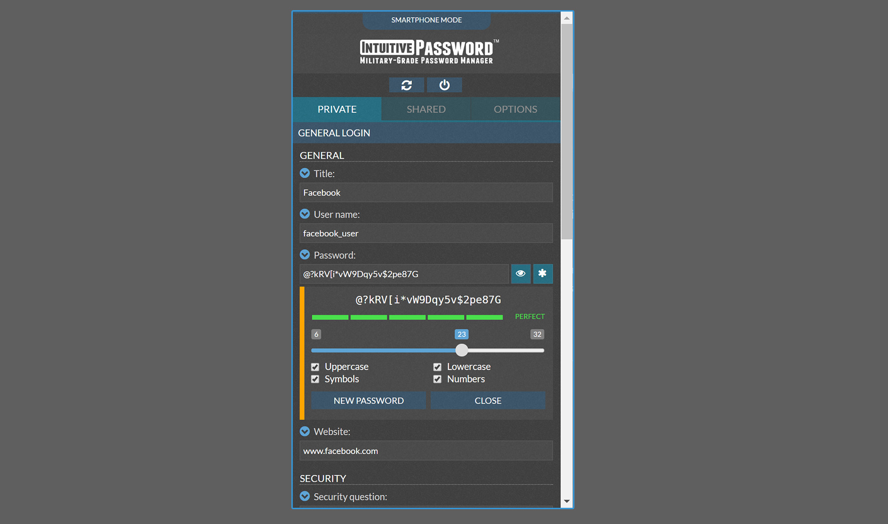Close the password generator panel

click(x=487, y=401)
